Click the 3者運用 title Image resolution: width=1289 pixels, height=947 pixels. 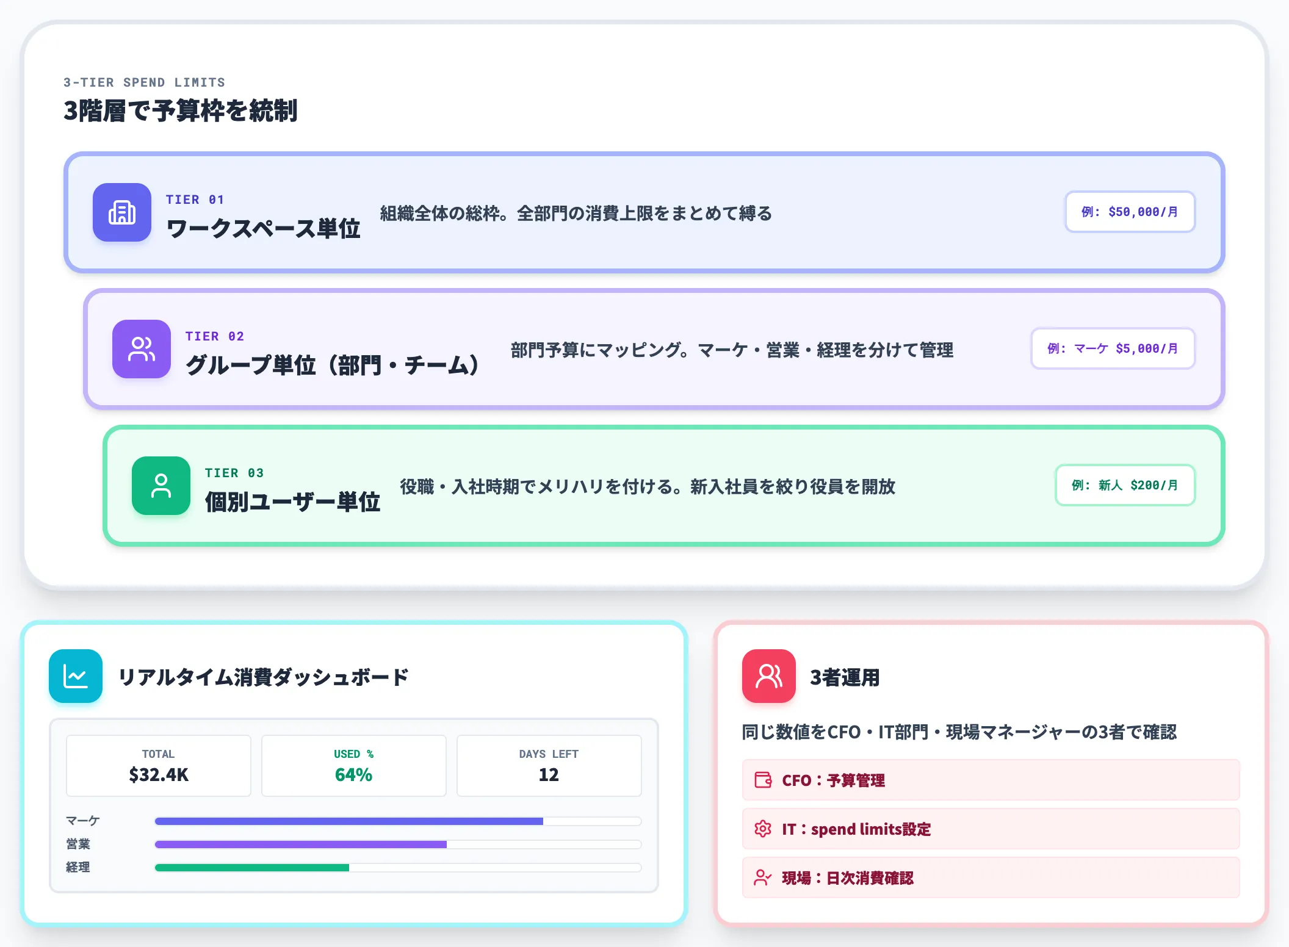tap(845, 677)
